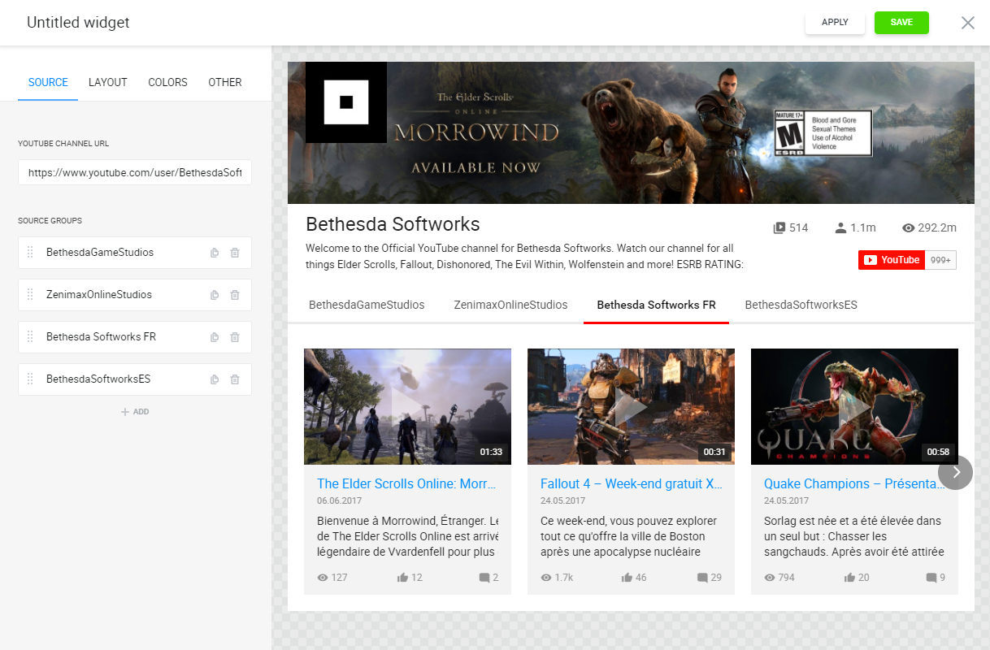Select the BethesdaSoftworksES source group row
The image size is (990, 650).
coord(135,379)
